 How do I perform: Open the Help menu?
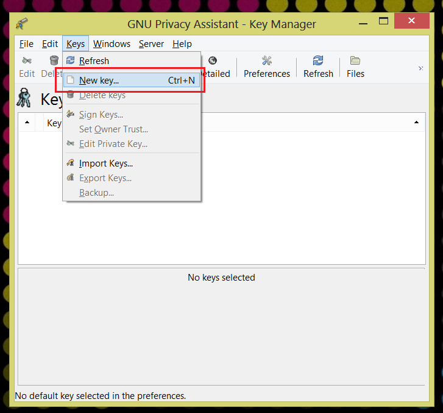point(182,44)
